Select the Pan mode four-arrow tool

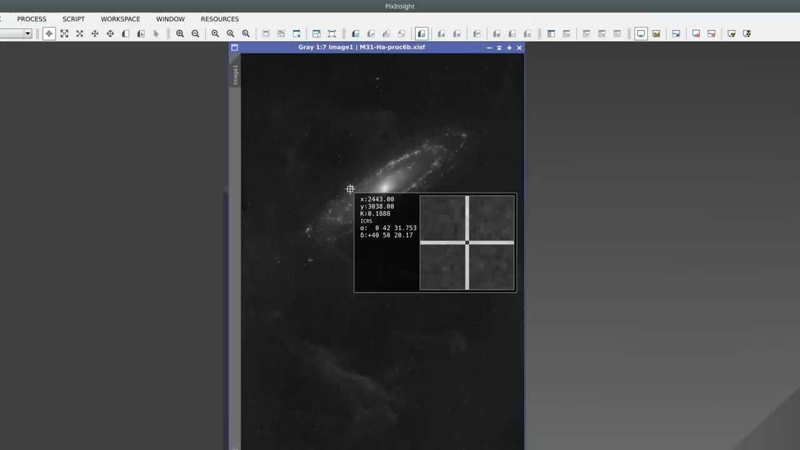click(95, 34)
